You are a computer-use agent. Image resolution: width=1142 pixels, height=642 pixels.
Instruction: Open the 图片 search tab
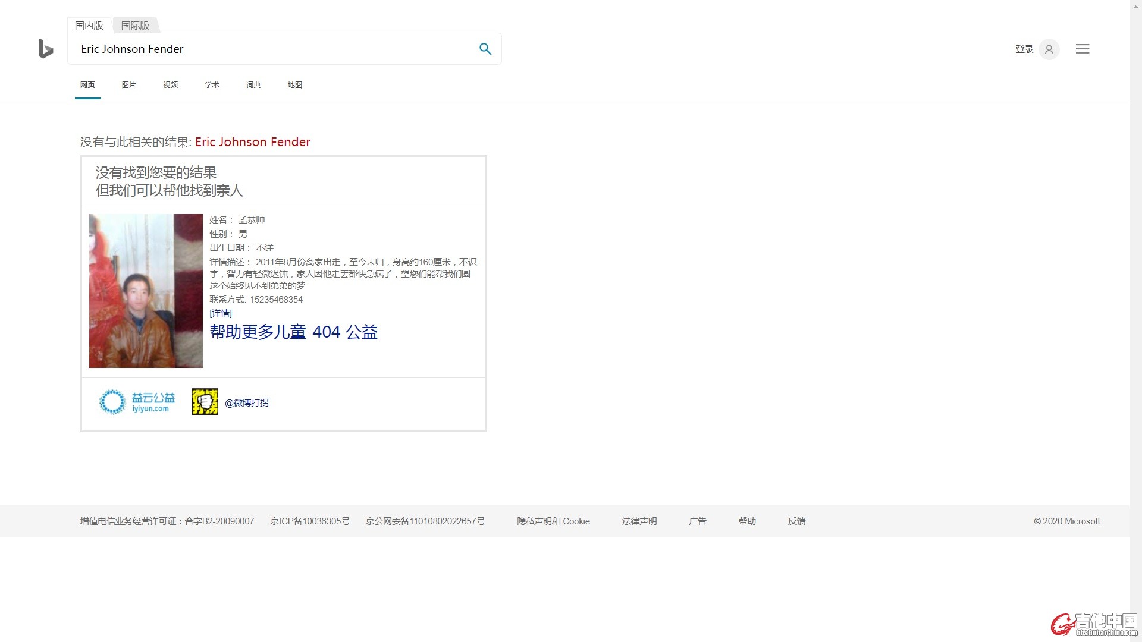[128, 84]
